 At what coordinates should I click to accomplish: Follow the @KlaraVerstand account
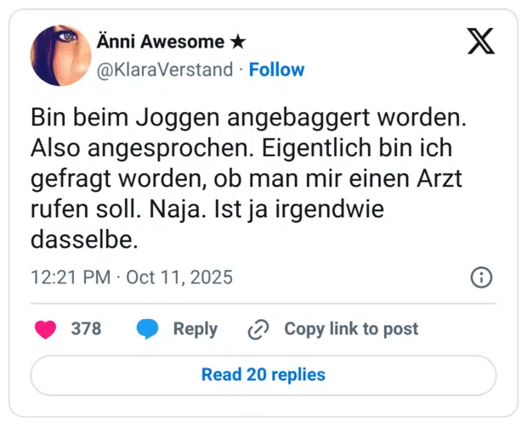coord(276,70)
